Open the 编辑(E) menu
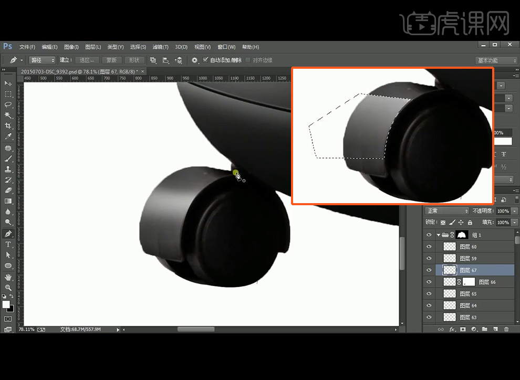The height and width of the screenshot is (380, 520). [49, 47]
